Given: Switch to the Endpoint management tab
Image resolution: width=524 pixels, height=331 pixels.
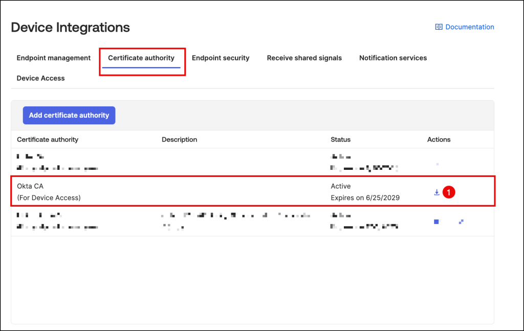Looking at the screenshot, I should pos(54,58).
